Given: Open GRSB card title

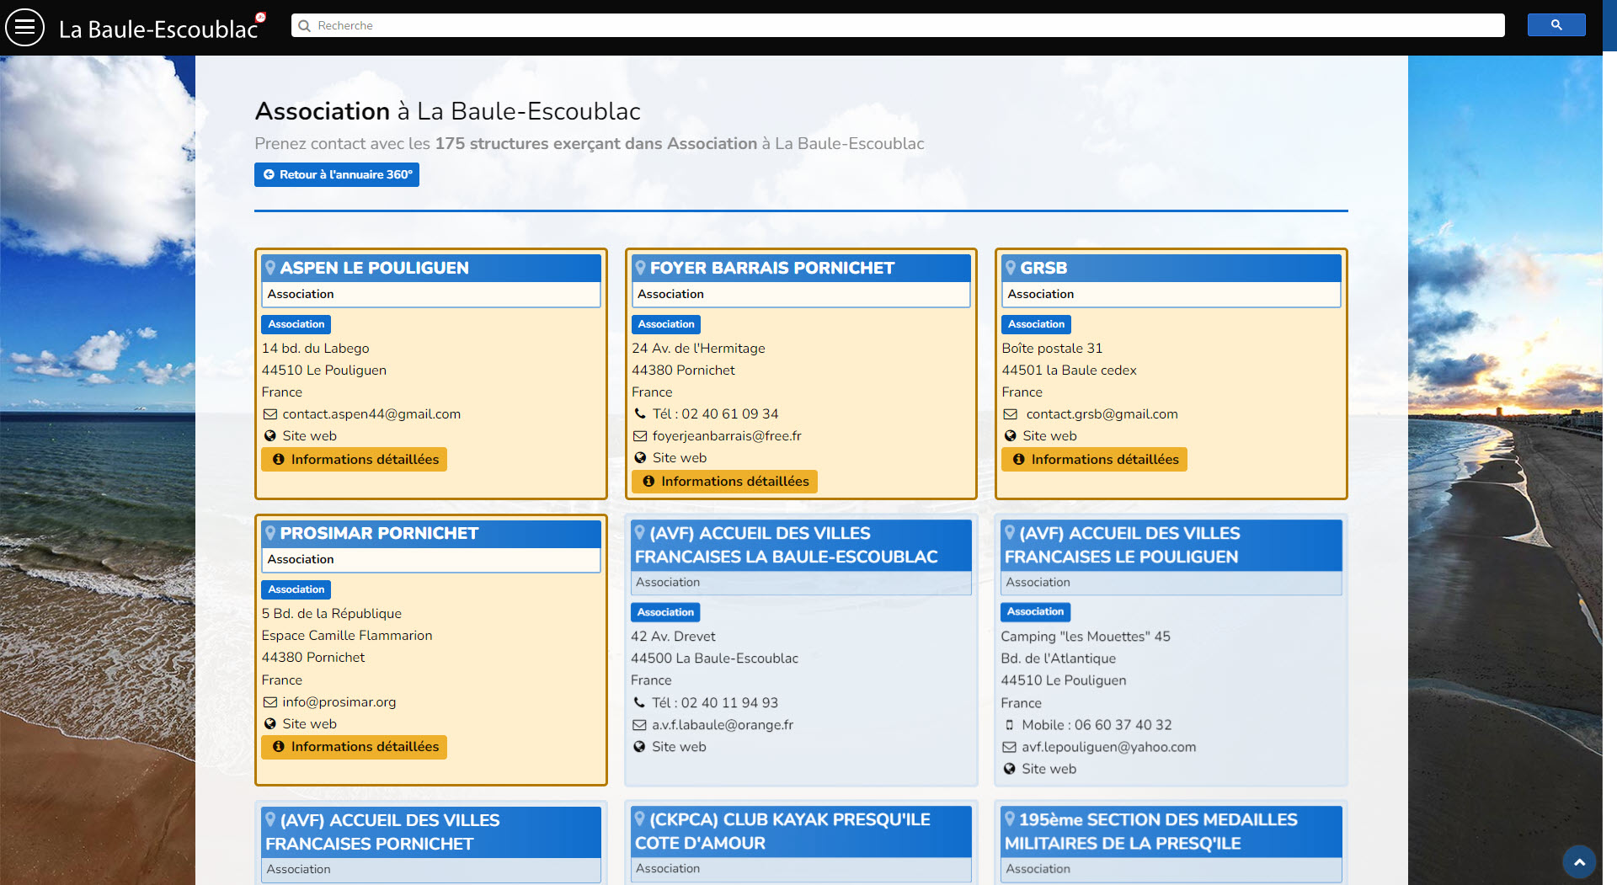Looking at the screenshot, I should pos(1043,268).
